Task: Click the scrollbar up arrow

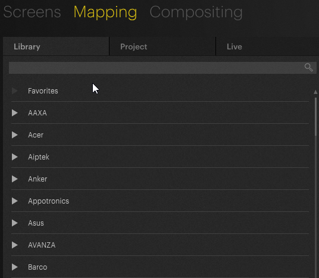Action: (315, 92)
